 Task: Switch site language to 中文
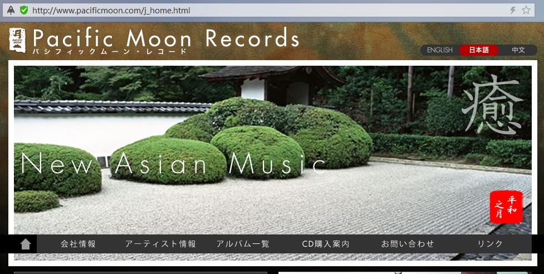518,50
